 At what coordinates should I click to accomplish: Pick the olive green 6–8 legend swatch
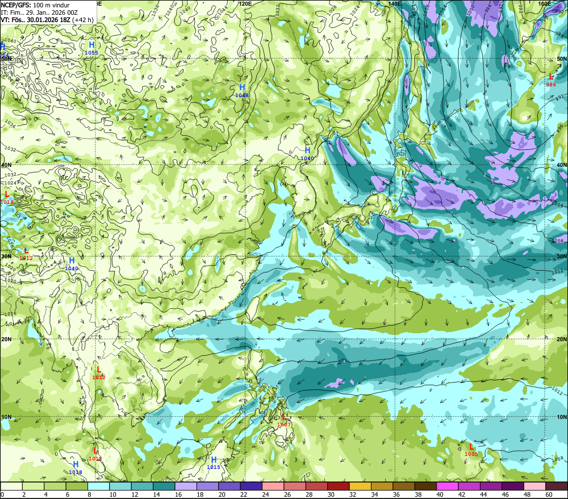[77, 486]
